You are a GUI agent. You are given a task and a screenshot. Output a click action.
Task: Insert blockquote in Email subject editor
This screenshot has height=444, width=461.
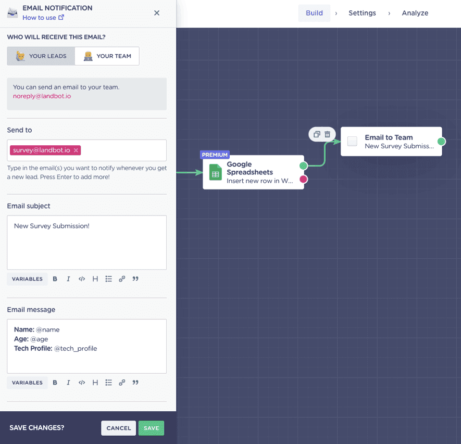click(x=135, y=278)
